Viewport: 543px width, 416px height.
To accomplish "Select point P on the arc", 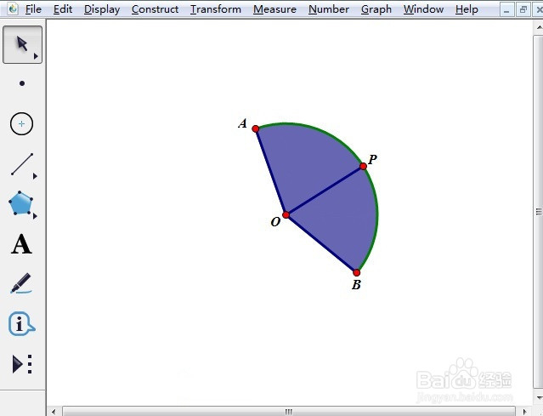I will pos(363,167).
